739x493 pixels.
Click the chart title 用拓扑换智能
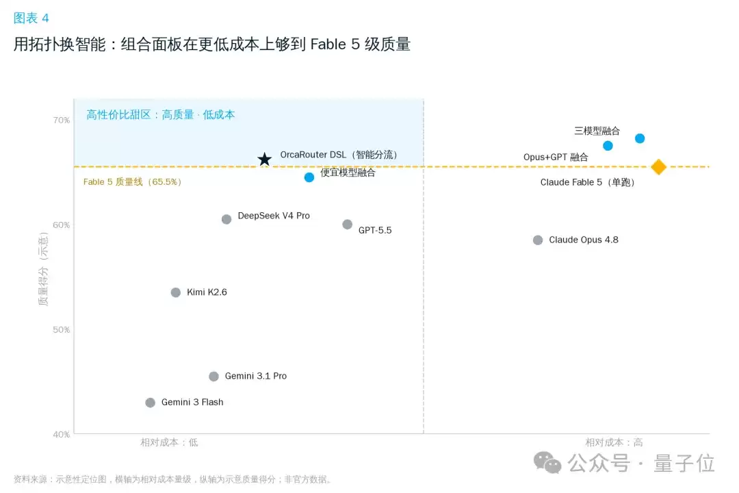coord(211,45)
